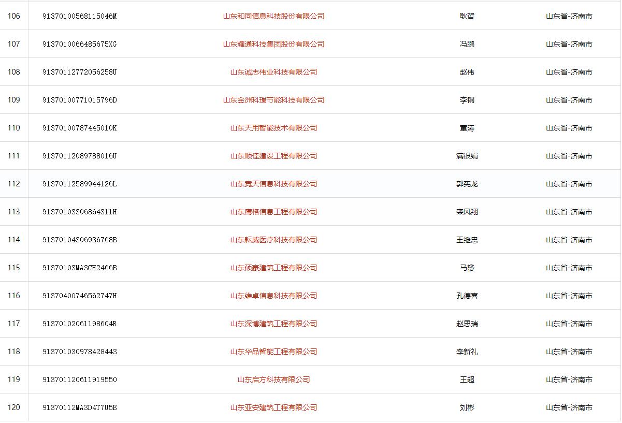
Task: Open 山东金洲科瑞节能科技有限公司 details
Action: tap(273, 100)
